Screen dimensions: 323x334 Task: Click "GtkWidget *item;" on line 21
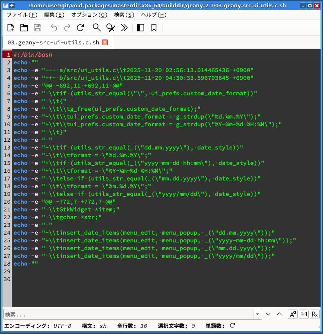[87, 210]
